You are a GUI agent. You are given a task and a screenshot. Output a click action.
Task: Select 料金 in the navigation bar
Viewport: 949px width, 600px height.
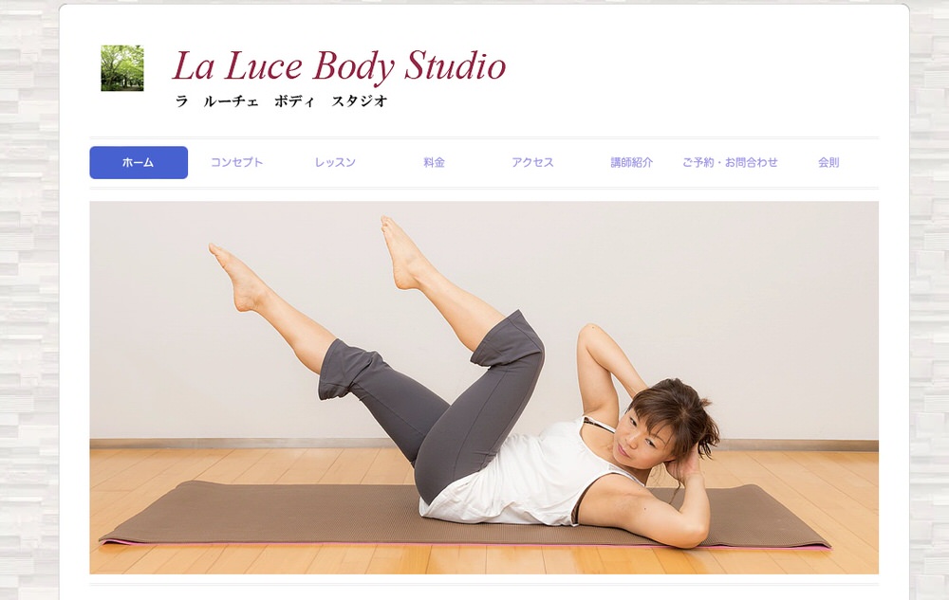tap(434, 162)
